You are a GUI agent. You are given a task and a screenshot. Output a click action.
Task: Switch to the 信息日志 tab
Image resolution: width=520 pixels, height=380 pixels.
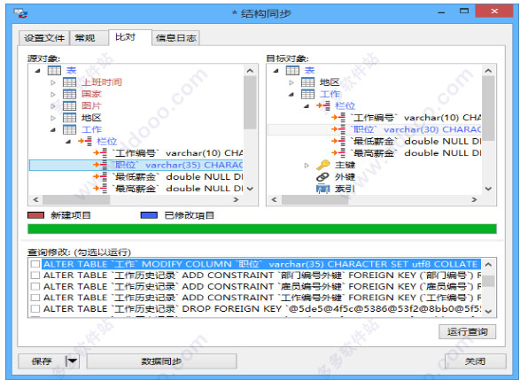pyautogui.click(x=176, y=38)
